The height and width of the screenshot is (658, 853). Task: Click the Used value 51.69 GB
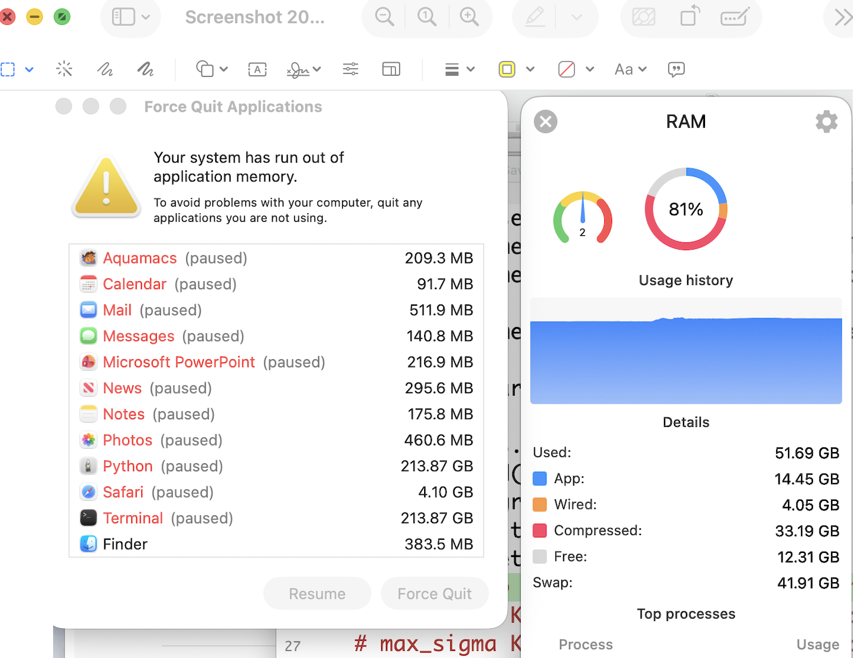click(807, 453)
